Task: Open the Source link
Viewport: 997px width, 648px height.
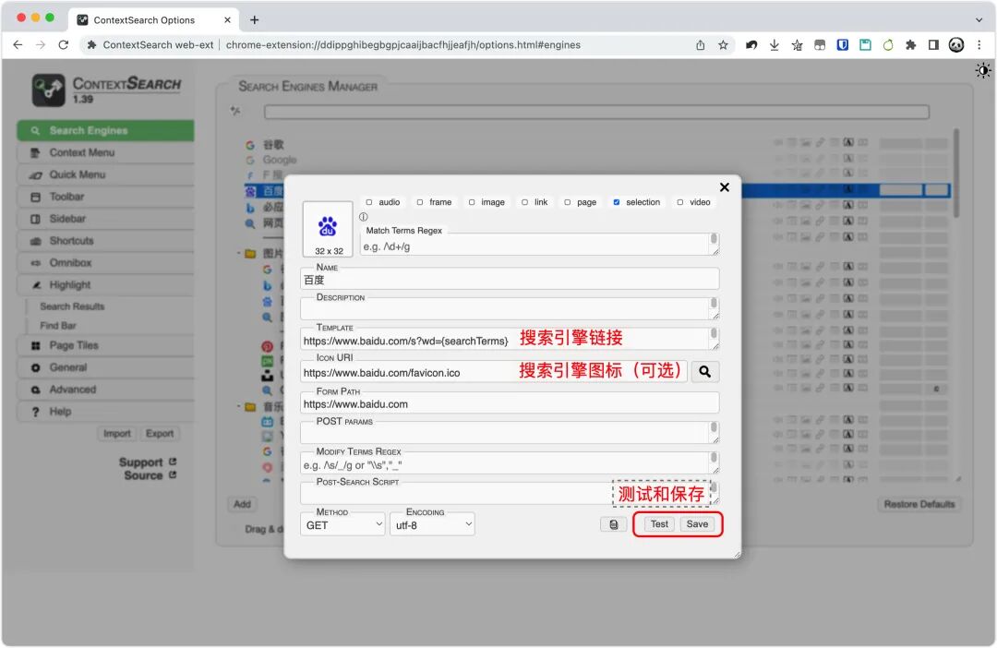Action: coord(150,475)
